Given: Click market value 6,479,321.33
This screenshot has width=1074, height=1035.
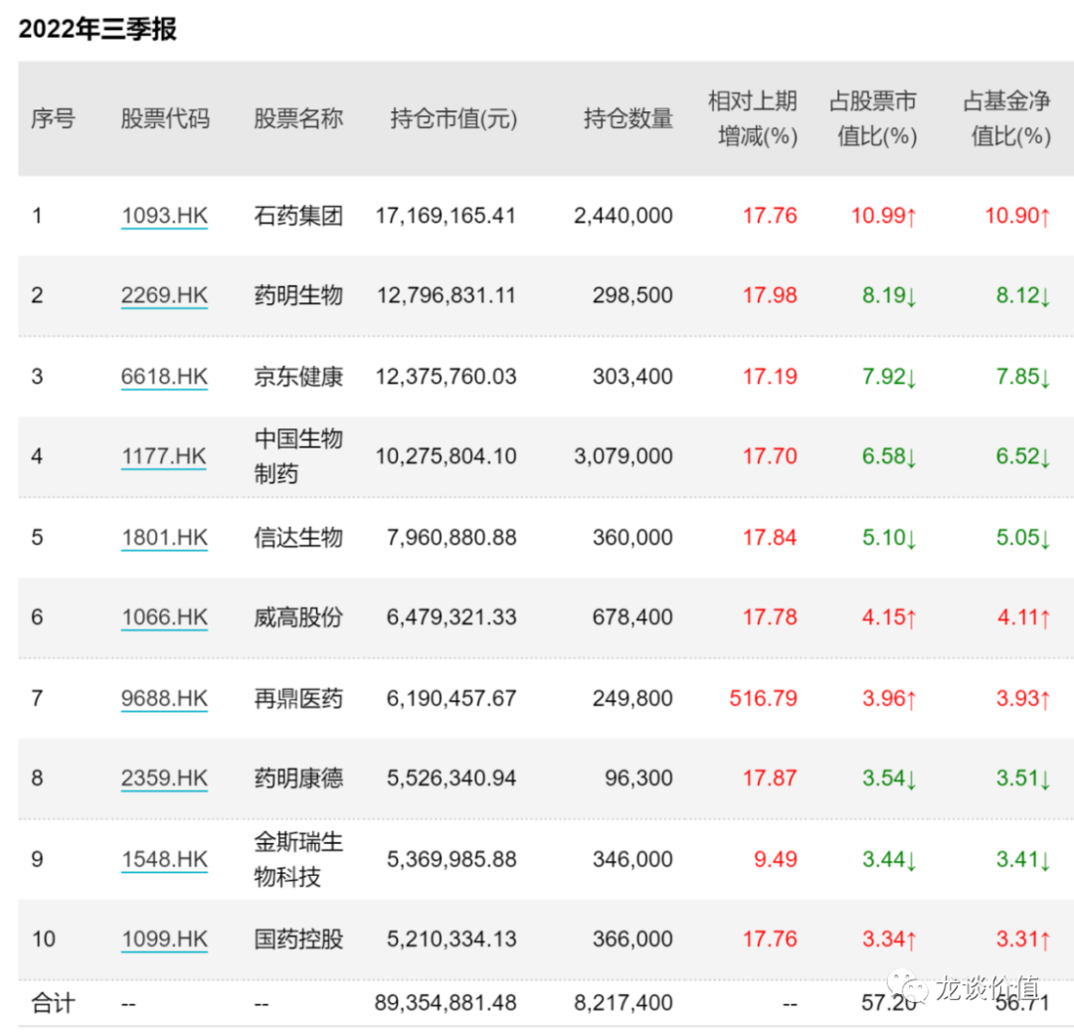Looking at the screenshot, I should (451, 617).
